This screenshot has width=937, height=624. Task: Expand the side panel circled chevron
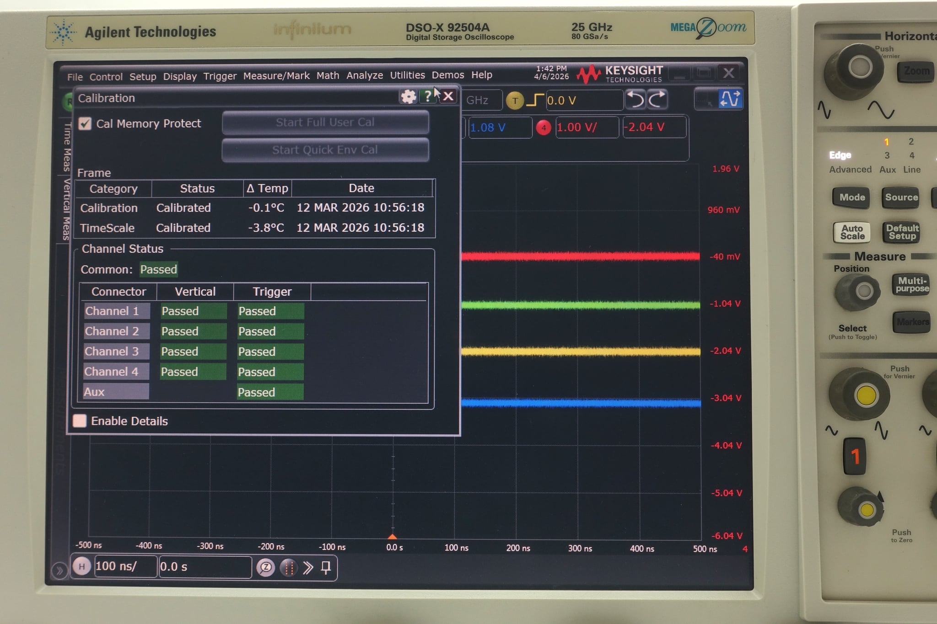click(x=59, y=570)
